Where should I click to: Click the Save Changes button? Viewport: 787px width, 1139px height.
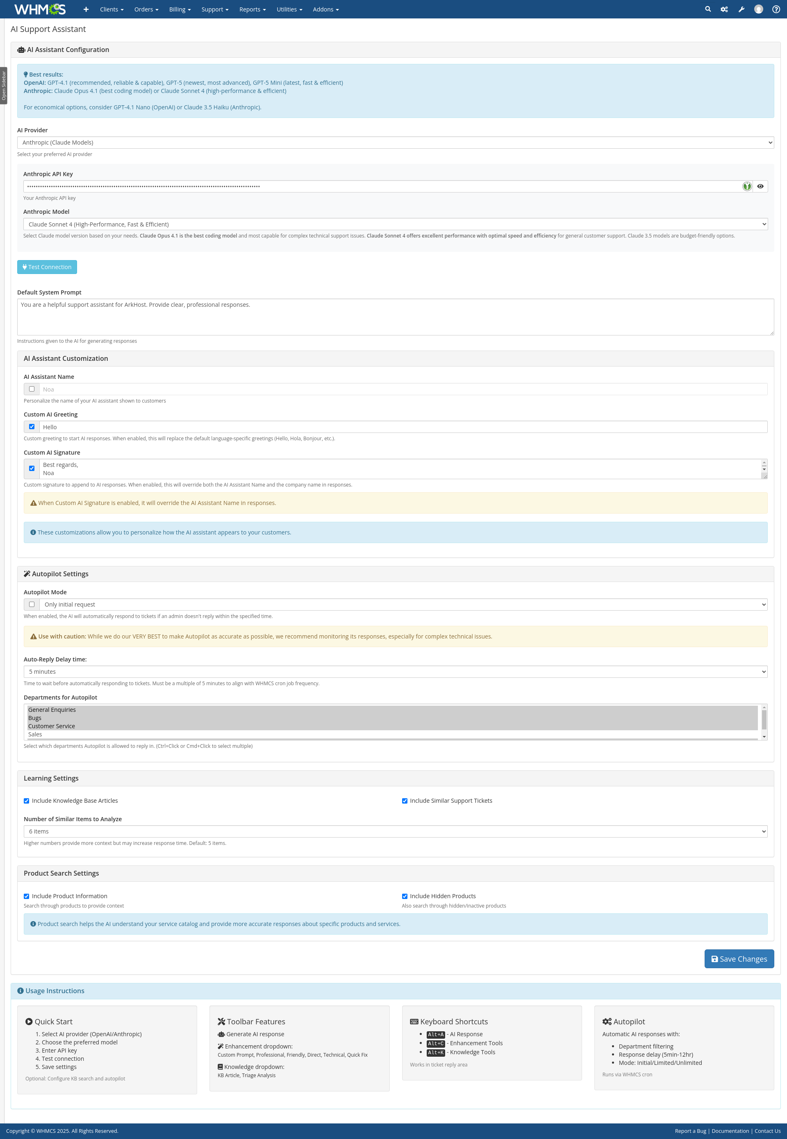[x=739, y=959]
